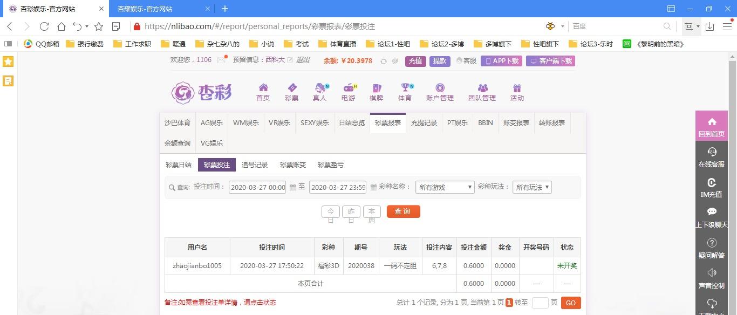Image resolution: width=737 pixels, height=315 pixels.
Task: Click the page number input field
Action: [540, 303]
